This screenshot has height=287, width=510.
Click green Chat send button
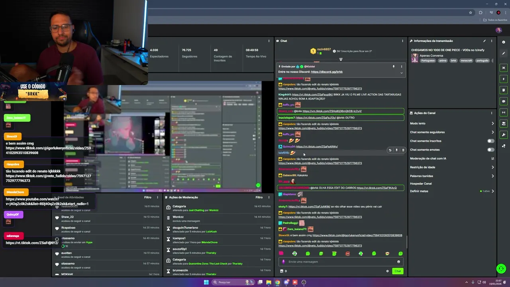pos(398,271)
